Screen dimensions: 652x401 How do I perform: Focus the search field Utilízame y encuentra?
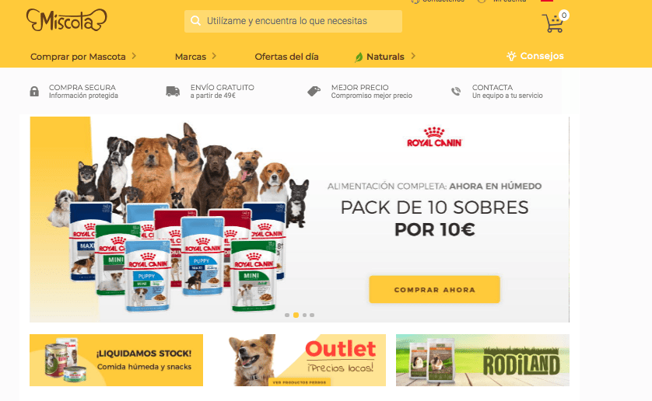click(x=293, y=21)
